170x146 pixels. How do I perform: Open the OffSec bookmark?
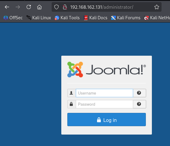coord(13,18)
